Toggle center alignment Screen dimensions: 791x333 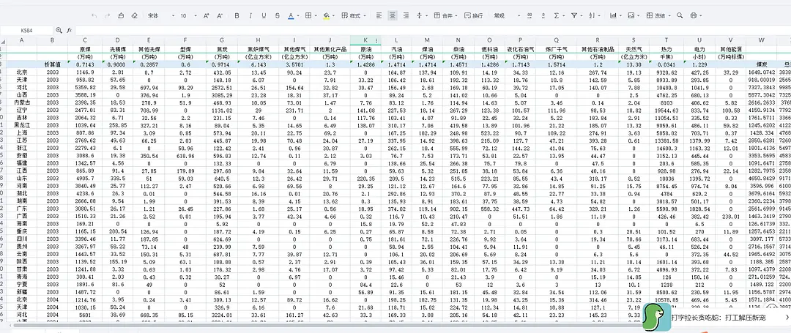coord(393,15)
